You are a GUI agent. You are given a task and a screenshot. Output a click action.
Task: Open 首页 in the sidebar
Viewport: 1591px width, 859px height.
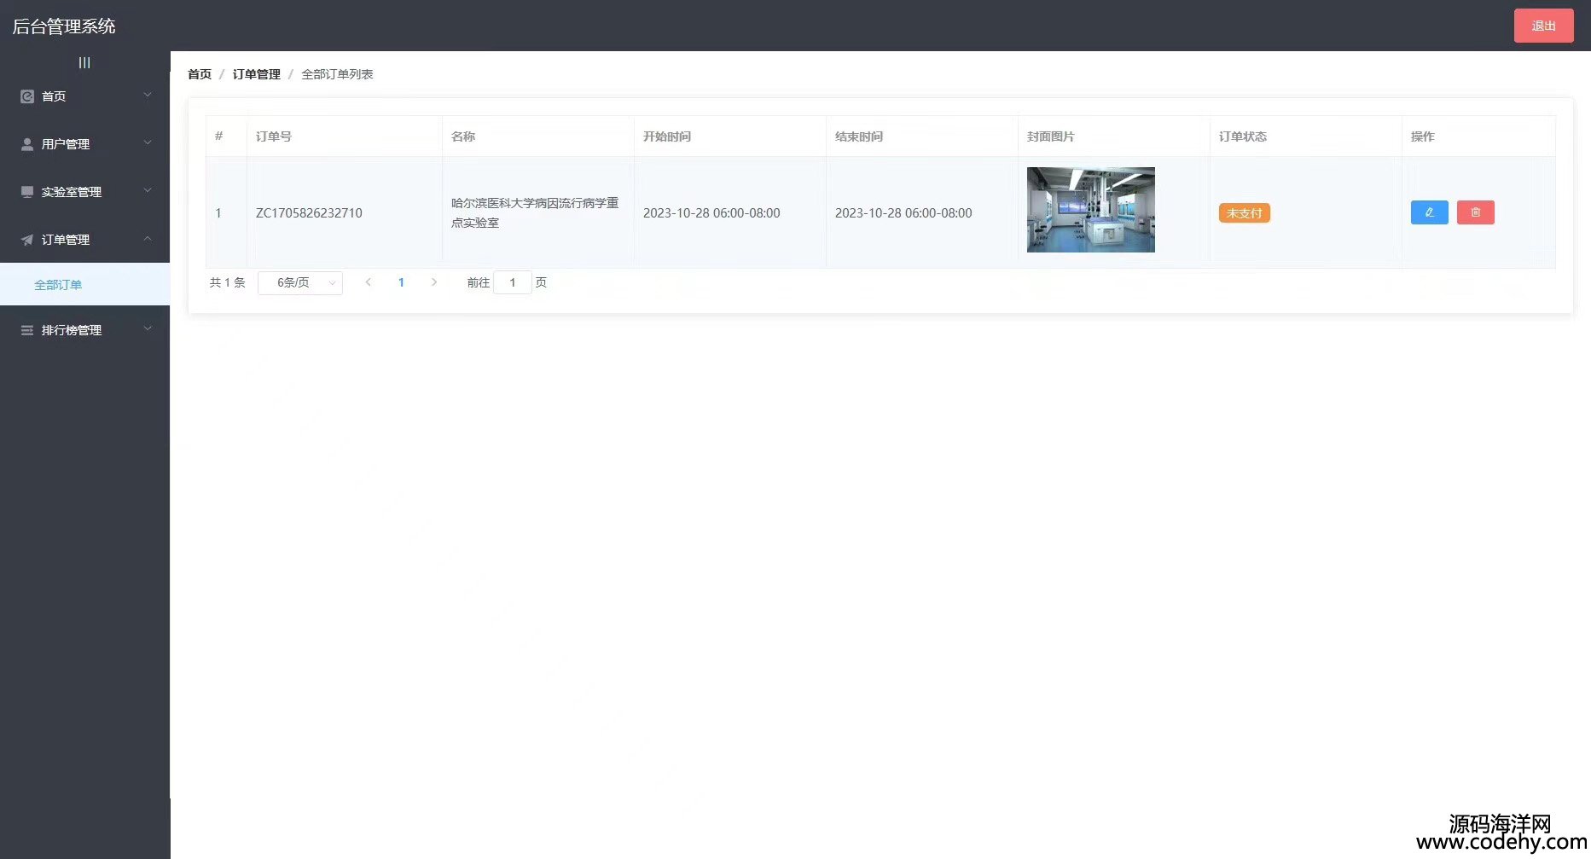click(85, 96)
